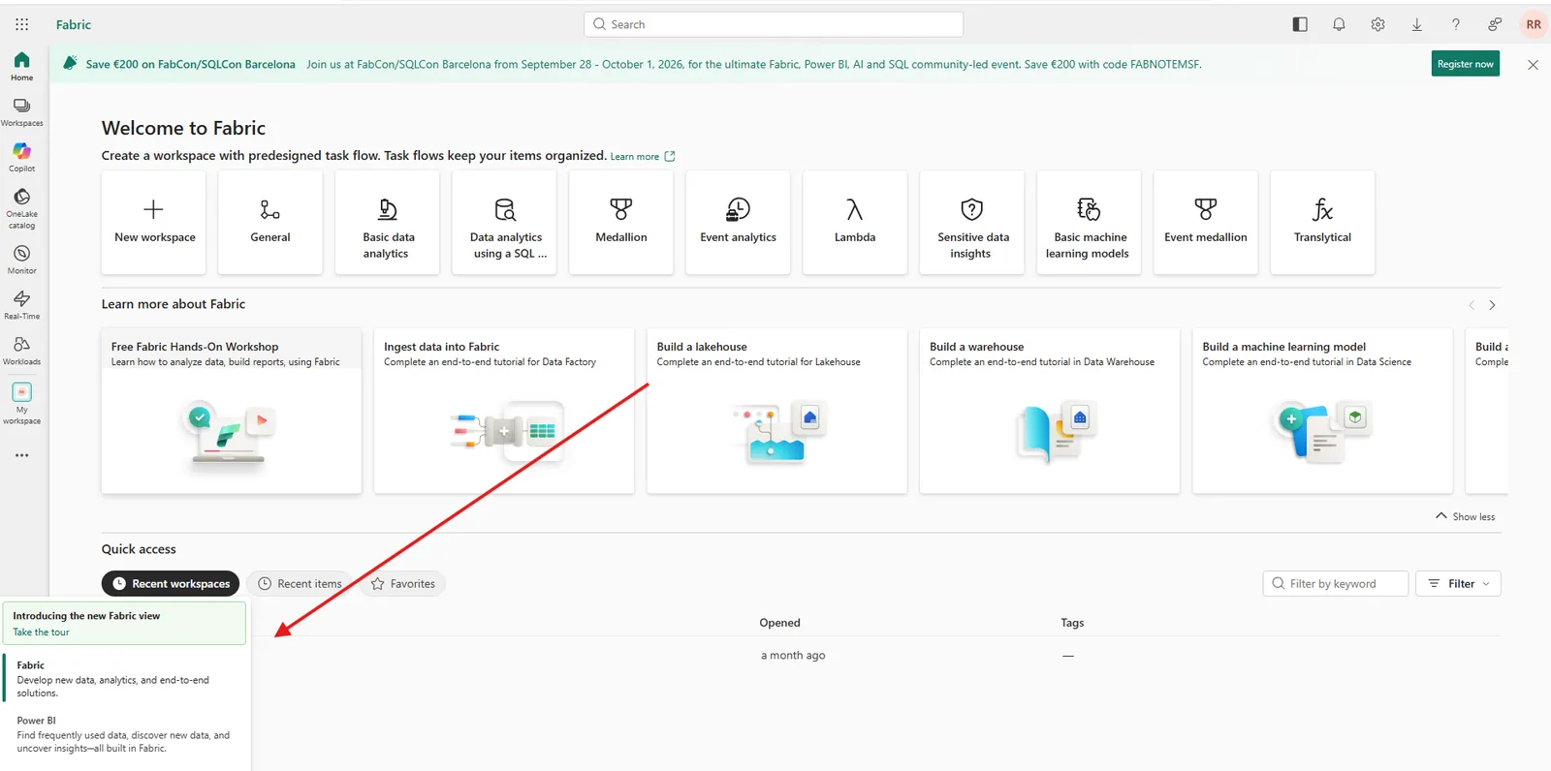
Task: Open Build a machine learning model card
Action: [x=1322, y=411]
